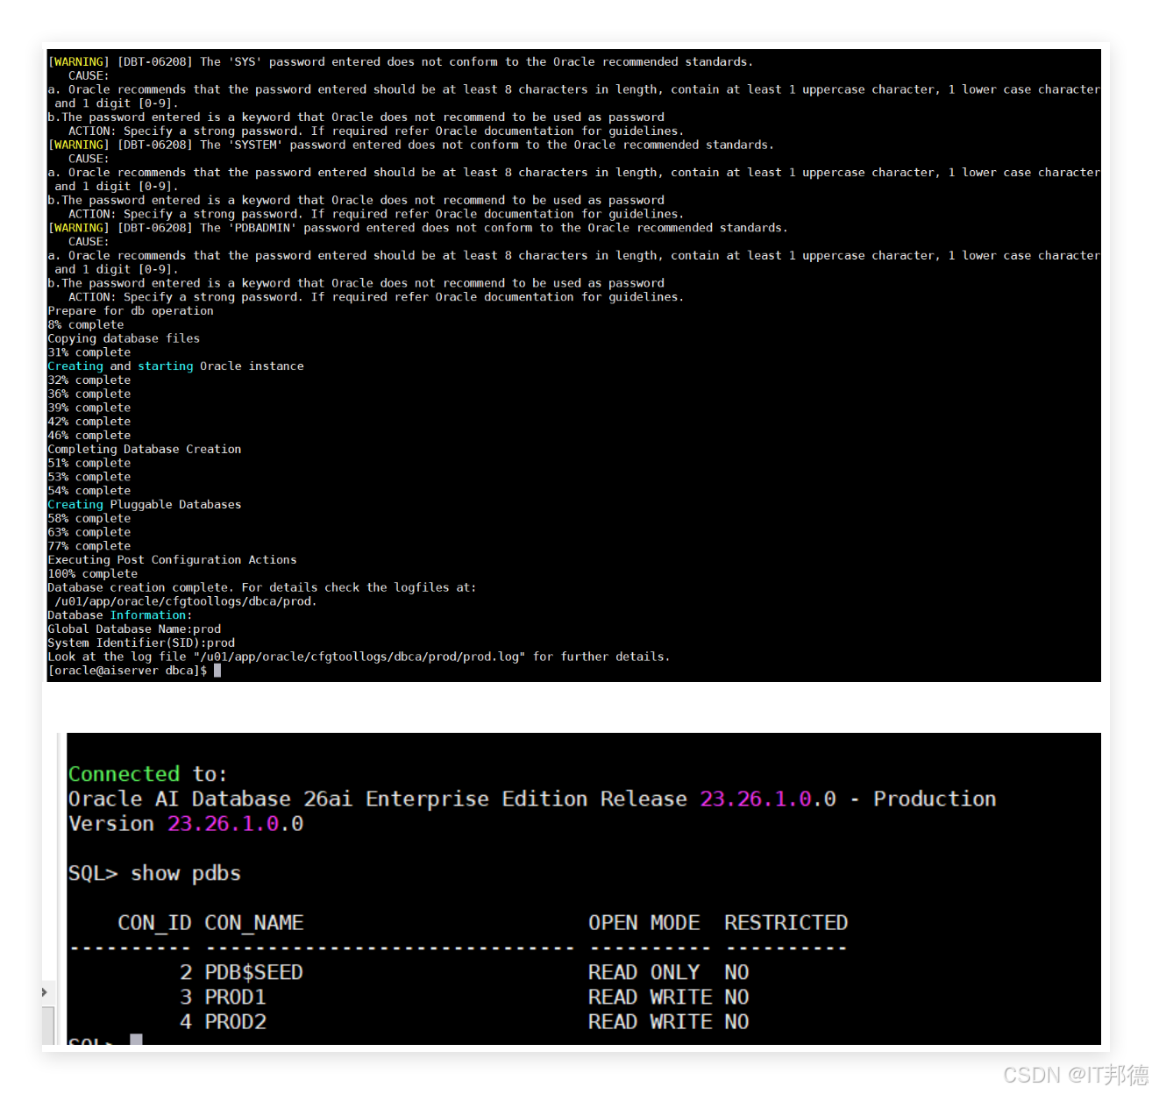Click the PROD1 container name
The height and width of the screenshot is (1094, 1152).
tap(235, 998)
